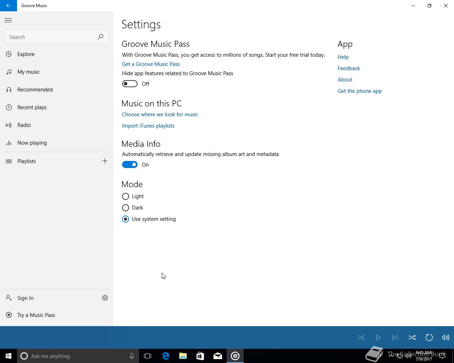Open the hamburger navigation menu
The height and width of the screenshot is (363, 454).
tap(8, 21)
